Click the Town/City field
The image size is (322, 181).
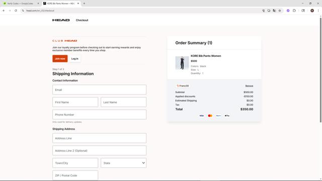click(x=75, y=163)
